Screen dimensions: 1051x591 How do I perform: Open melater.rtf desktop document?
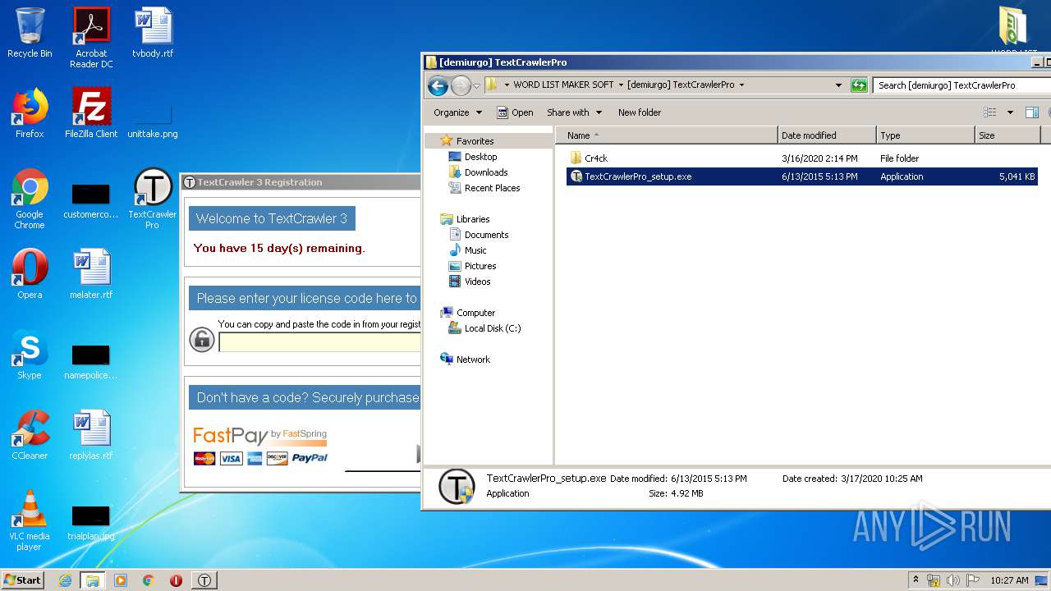pos(91,274)
